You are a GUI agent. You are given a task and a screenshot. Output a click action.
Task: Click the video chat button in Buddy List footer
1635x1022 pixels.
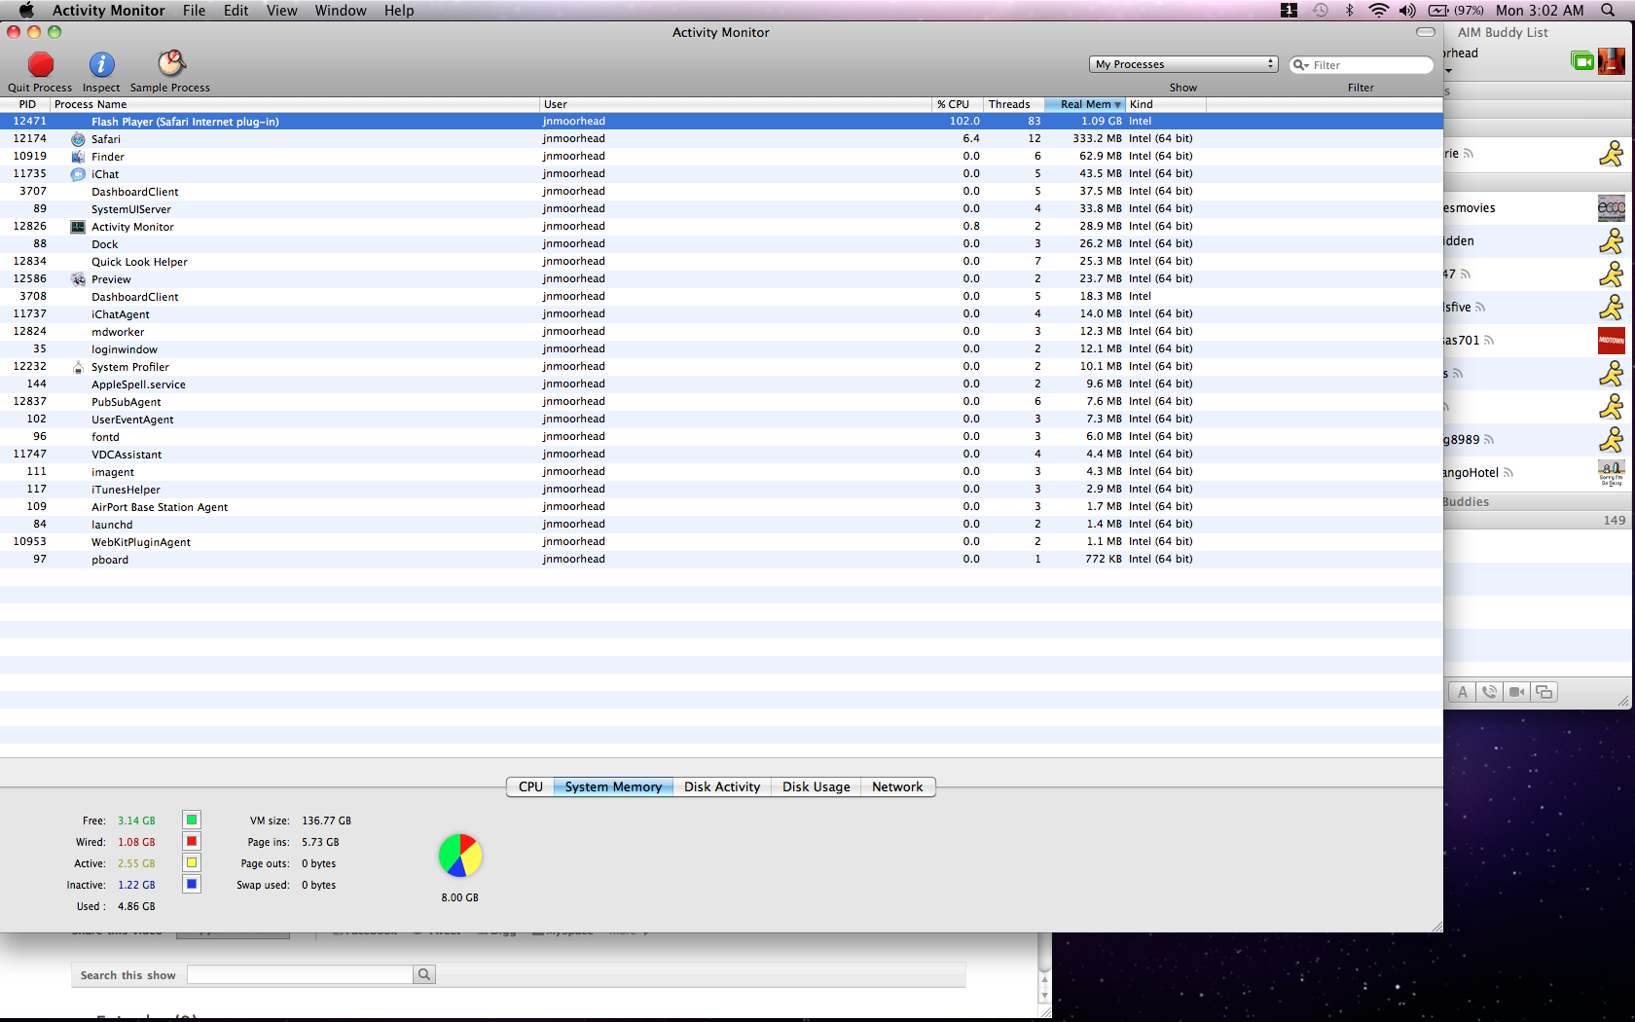tap(1516, 692)
